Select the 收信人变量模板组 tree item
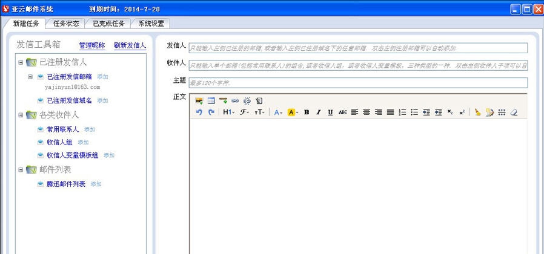This screenshot has height=254, width=544. [73, 155]
